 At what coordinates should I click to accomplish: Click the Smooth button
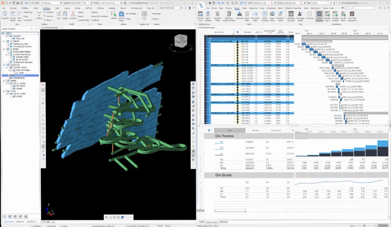[81, 16]
